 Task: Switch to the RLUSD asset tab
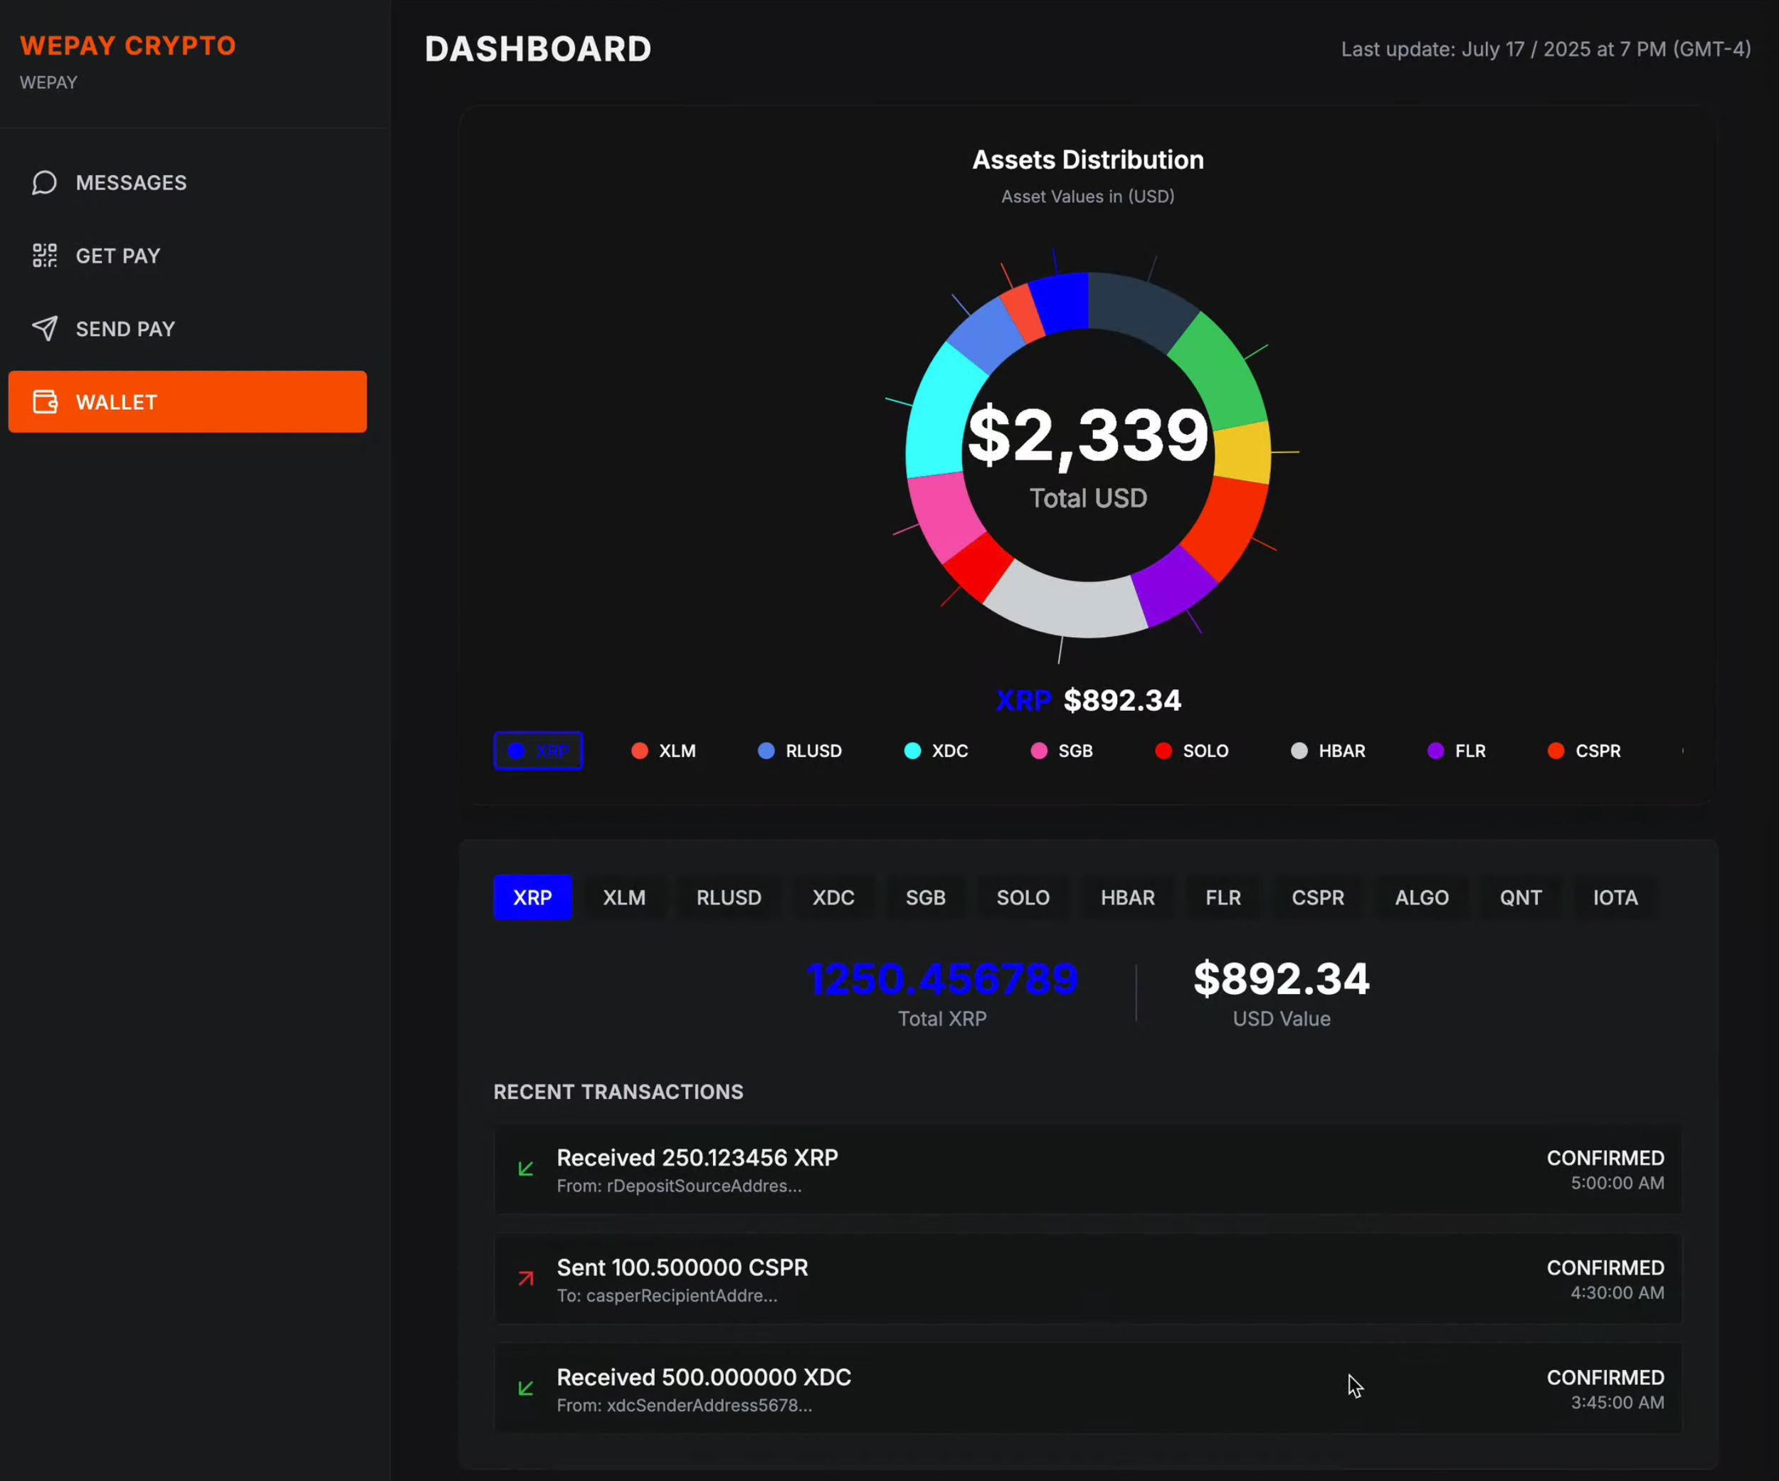729,897
